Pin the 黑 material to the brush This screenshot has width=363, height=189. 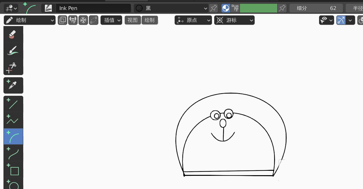pyautogui.click(x=214, y=8)
